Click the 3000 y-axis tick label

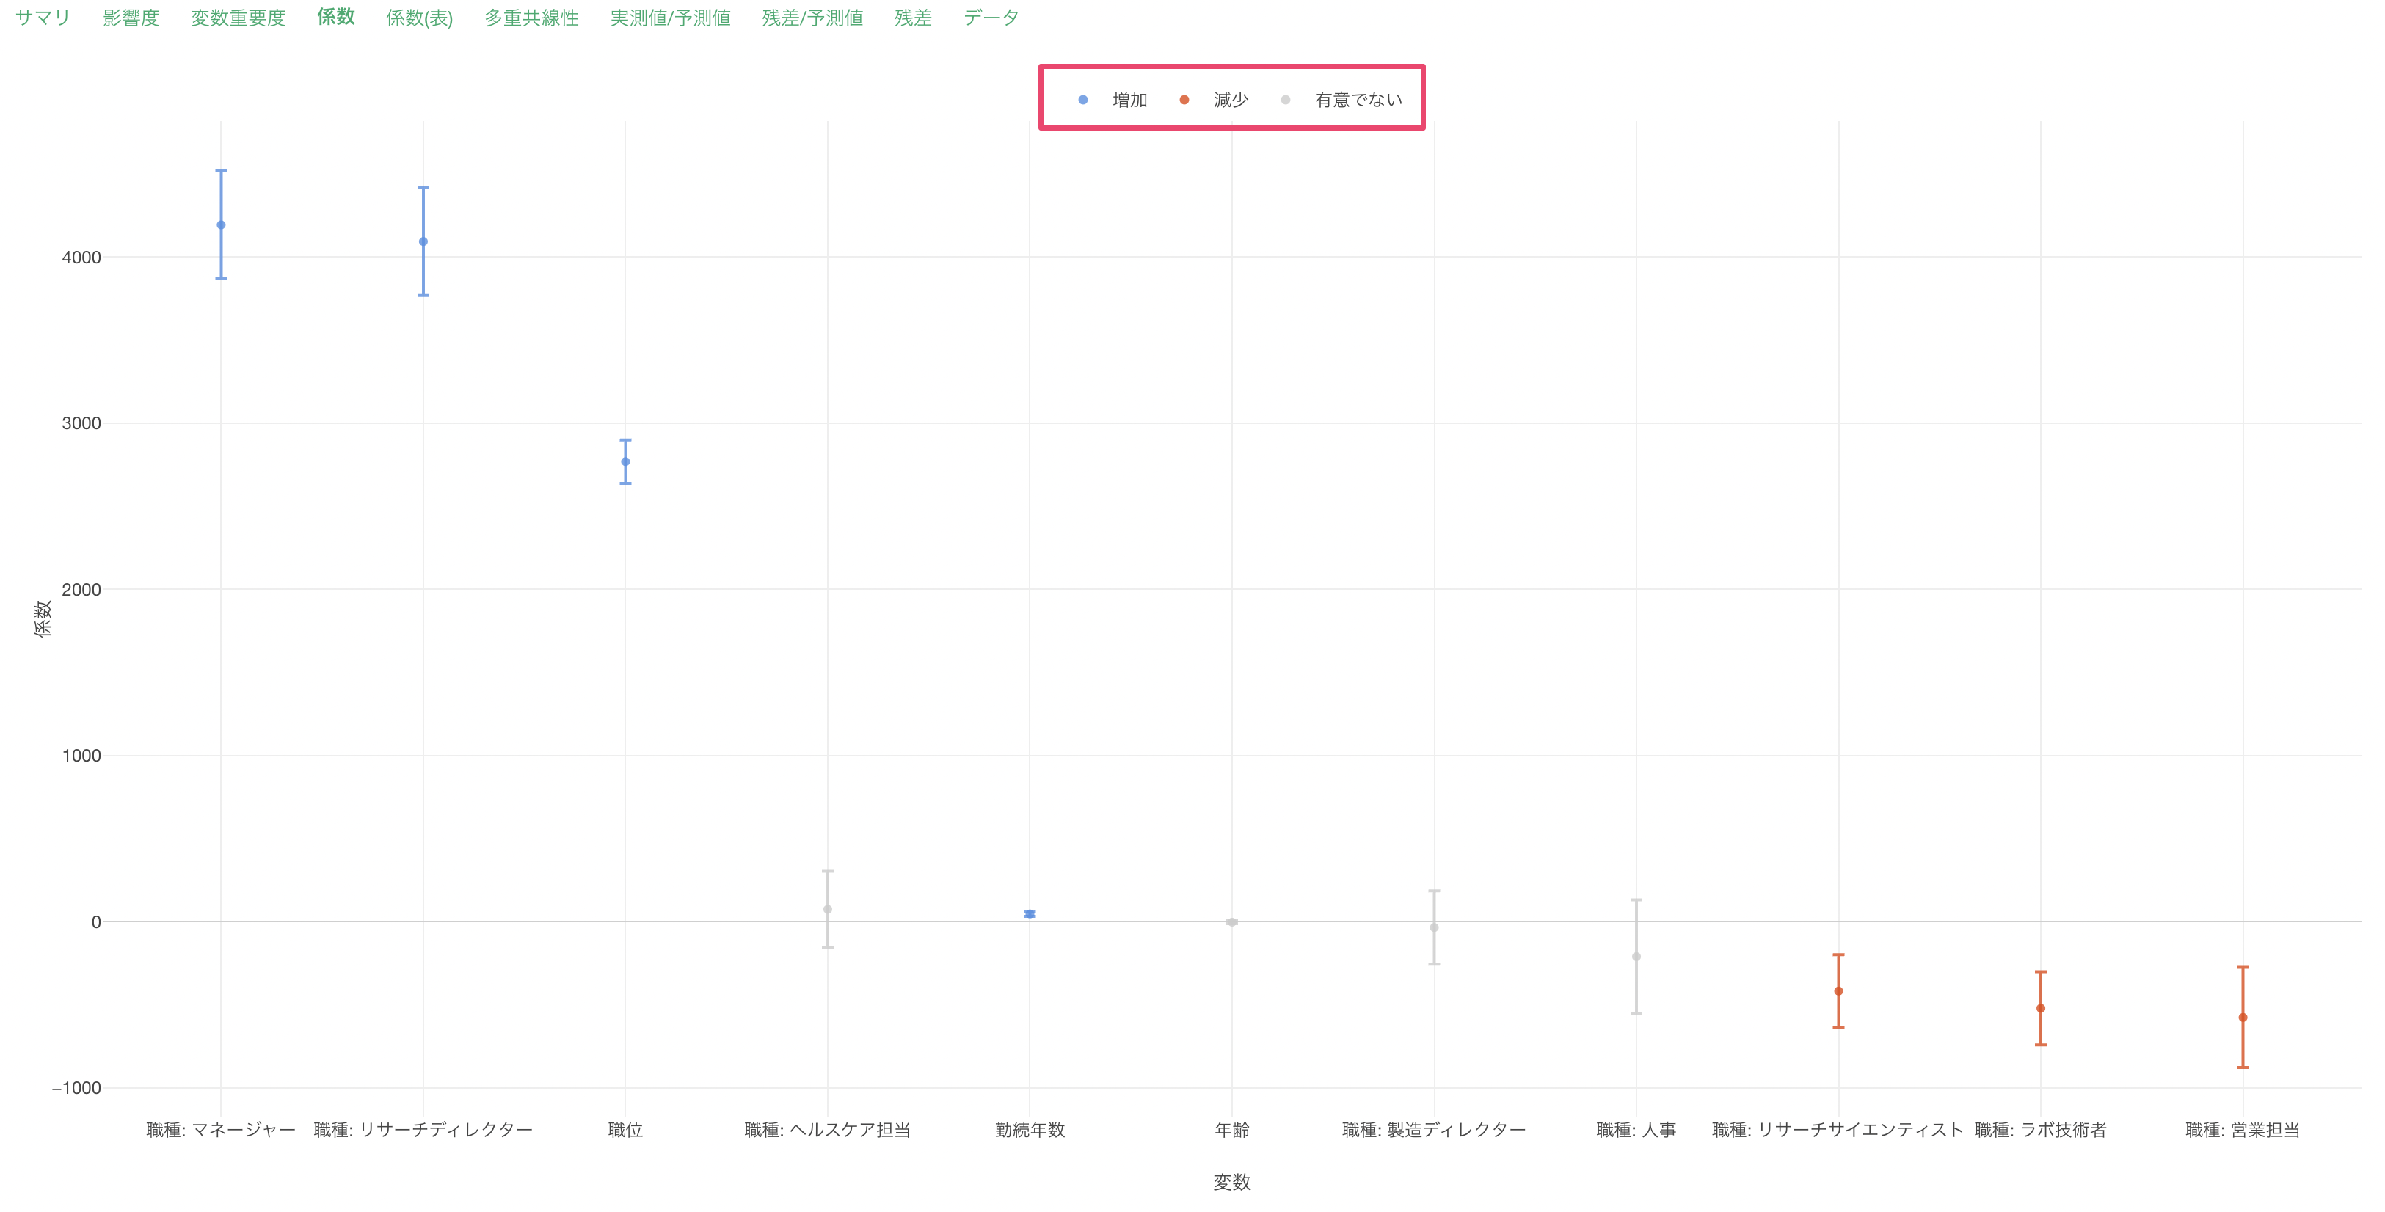81,423
